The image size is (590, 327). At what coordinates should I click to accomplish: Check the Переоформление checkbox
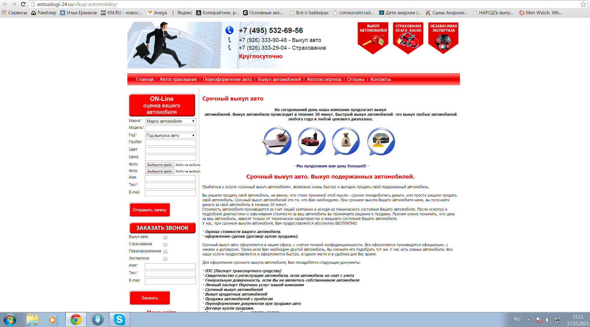click(165, 252)
